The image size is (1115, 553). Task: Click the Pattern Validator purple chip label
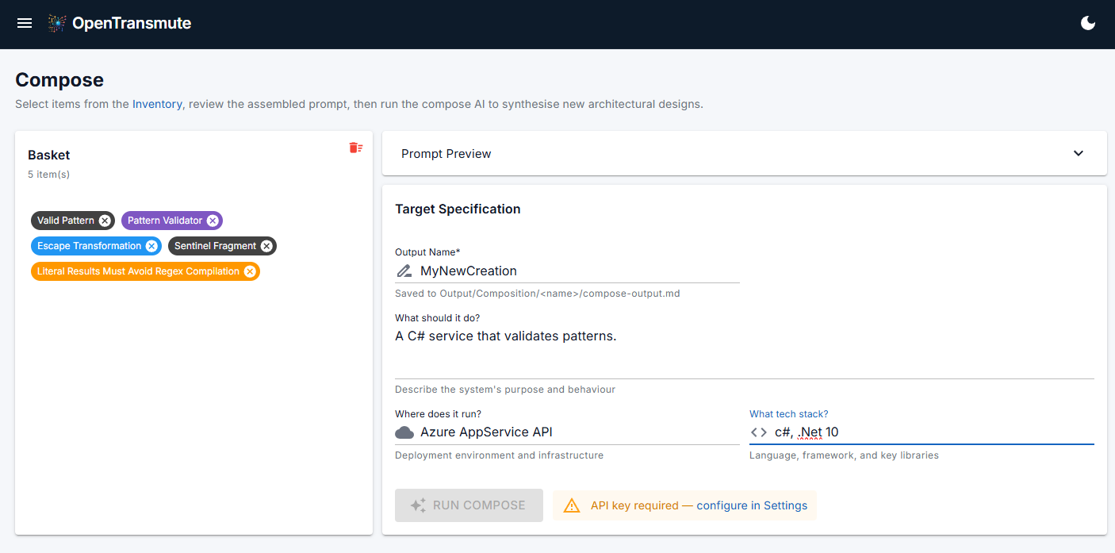tap(164, 221)
